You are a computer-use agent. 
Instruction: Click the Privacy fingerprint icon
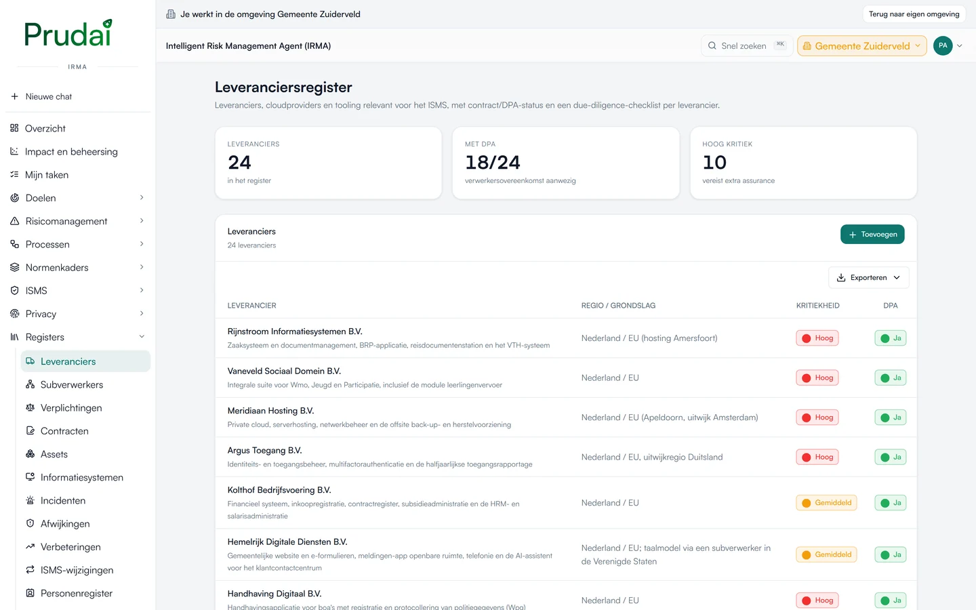[x=14, y=314]
